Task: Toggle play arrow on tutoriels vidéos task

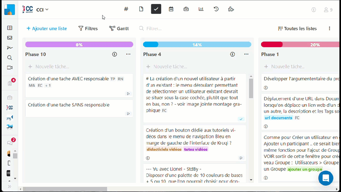Action: (x=241, y=158)
